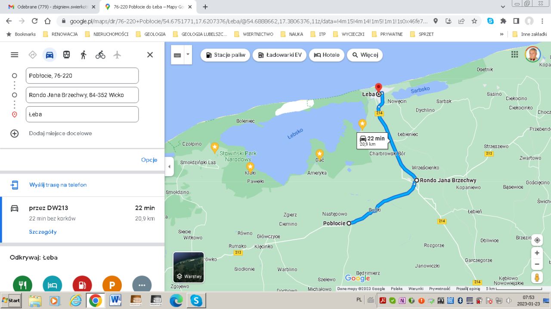Send route to phone via Wyślij trasę na telefon
This screenshot has width=551, height=309.
(58, 185)
